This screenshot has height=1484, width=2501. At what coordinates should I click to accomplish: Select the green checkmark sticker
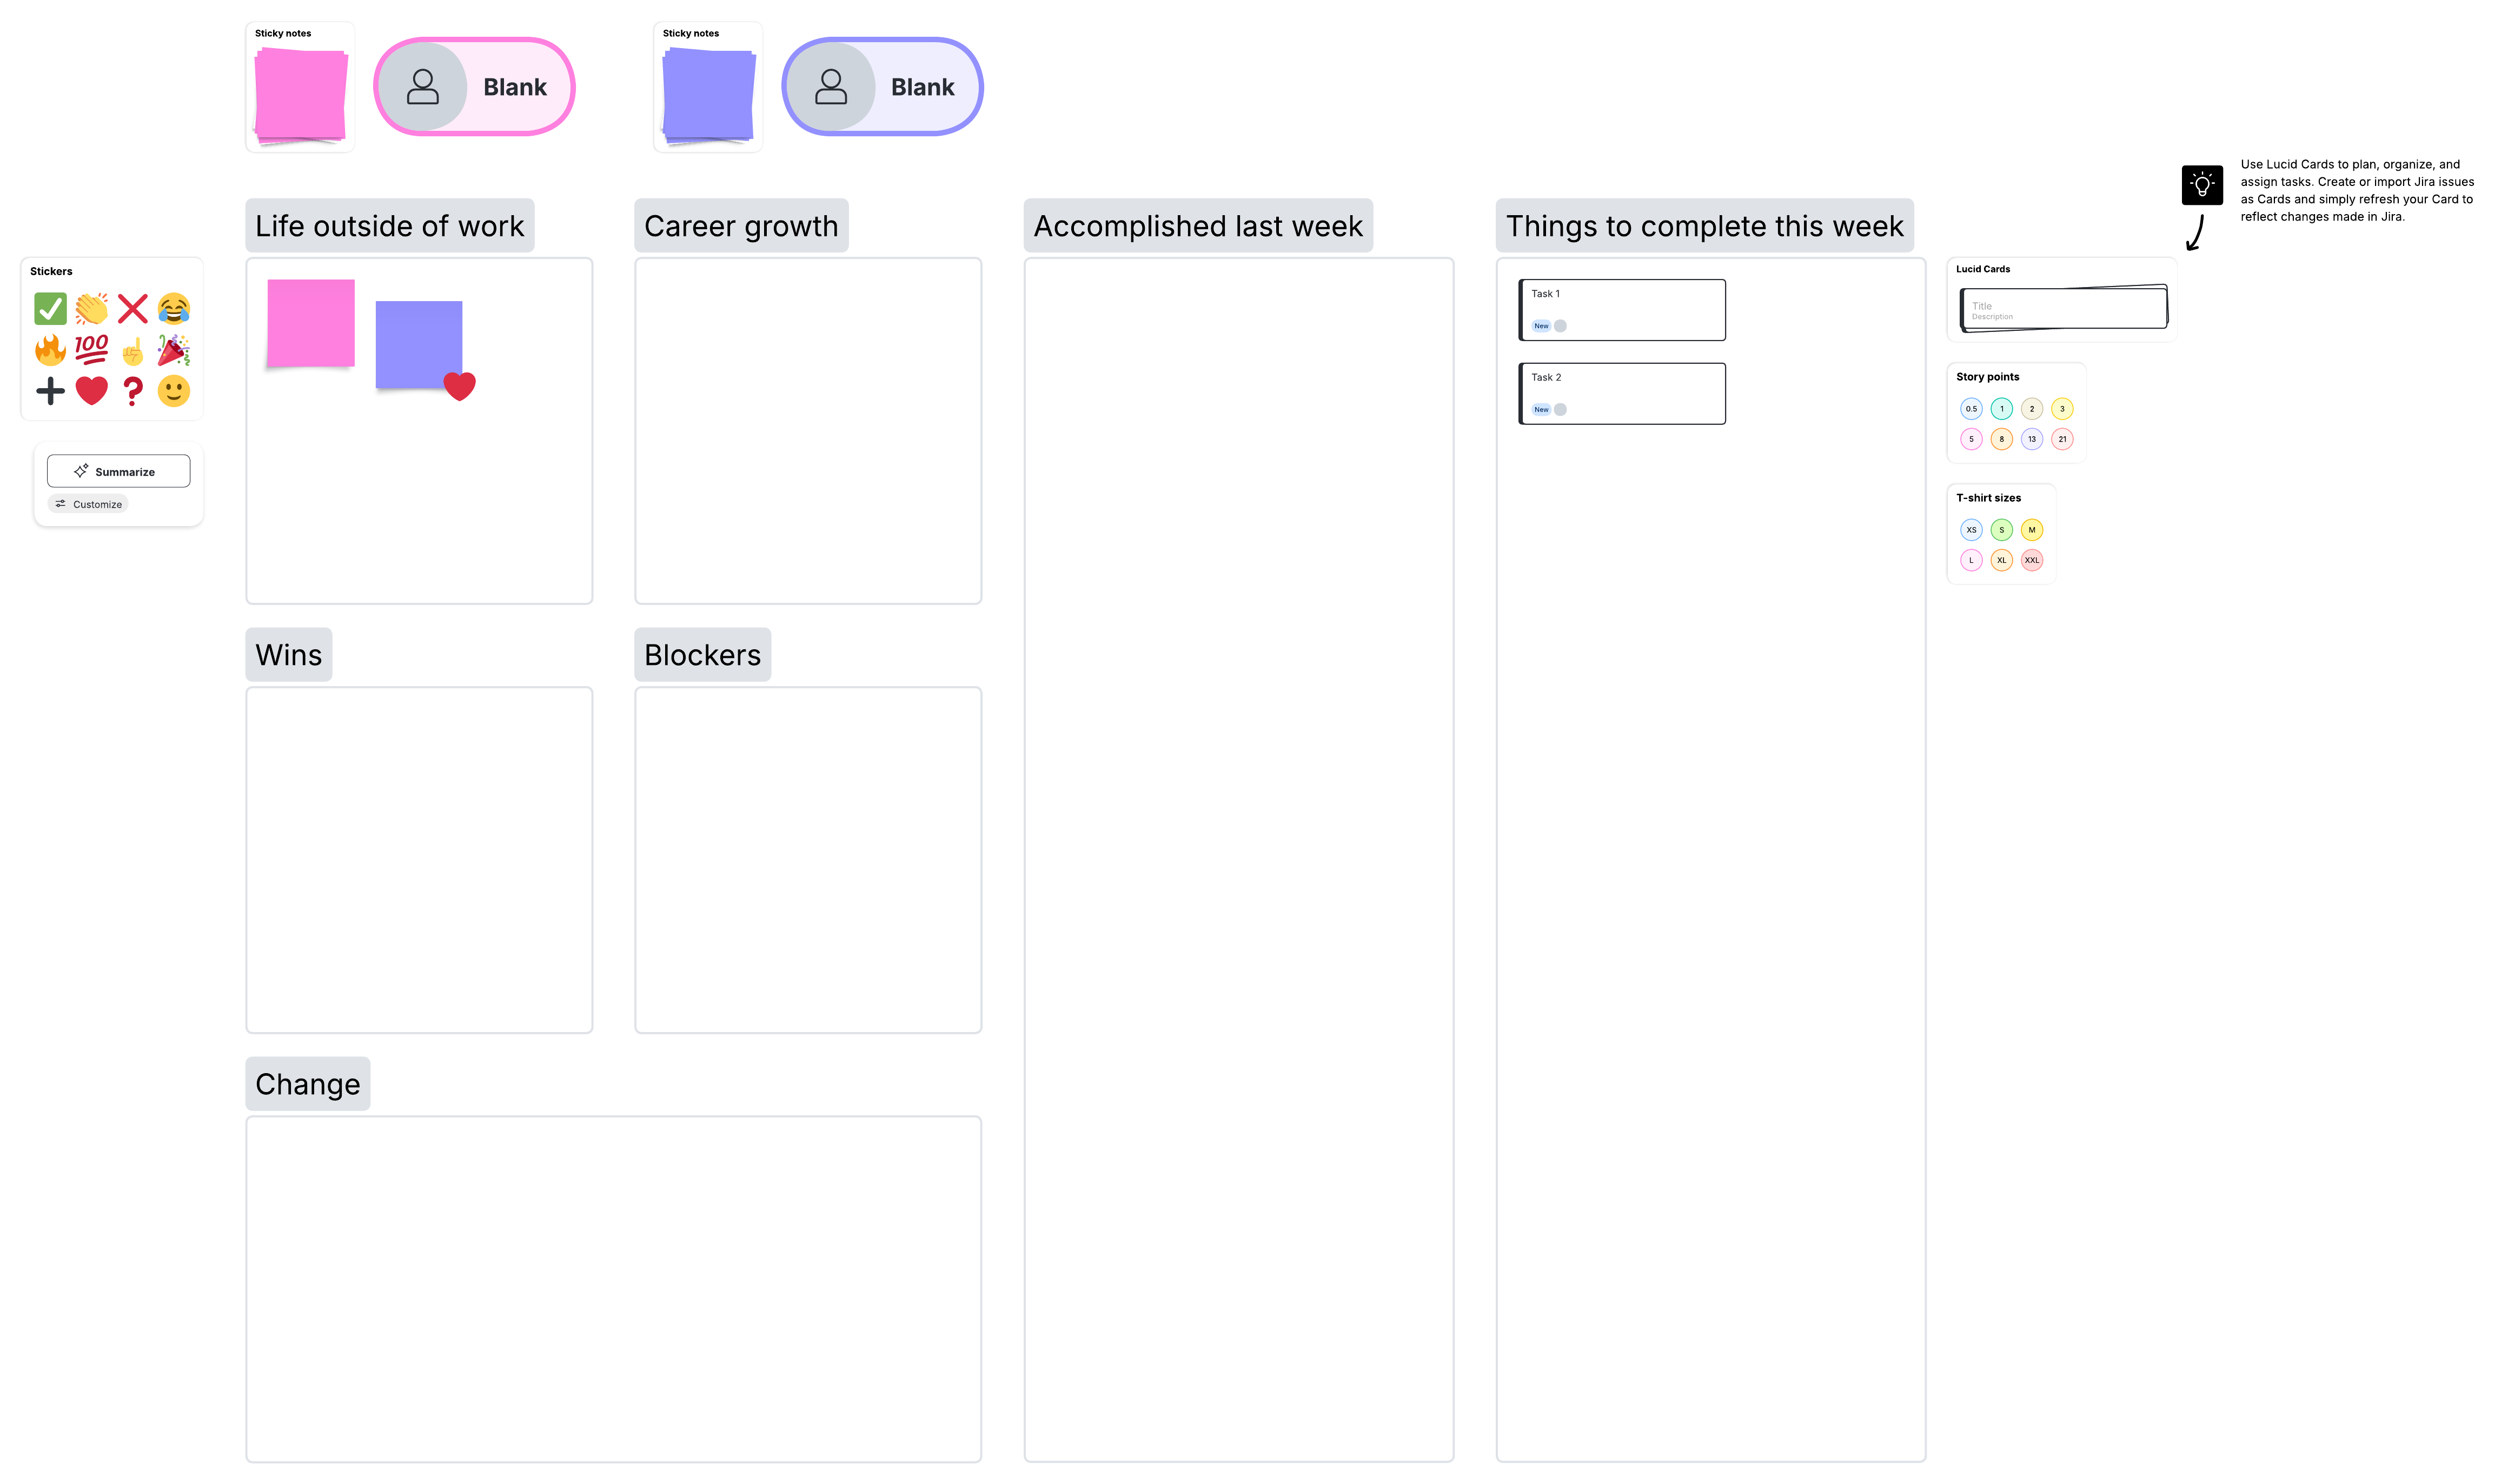pos(50,309)
